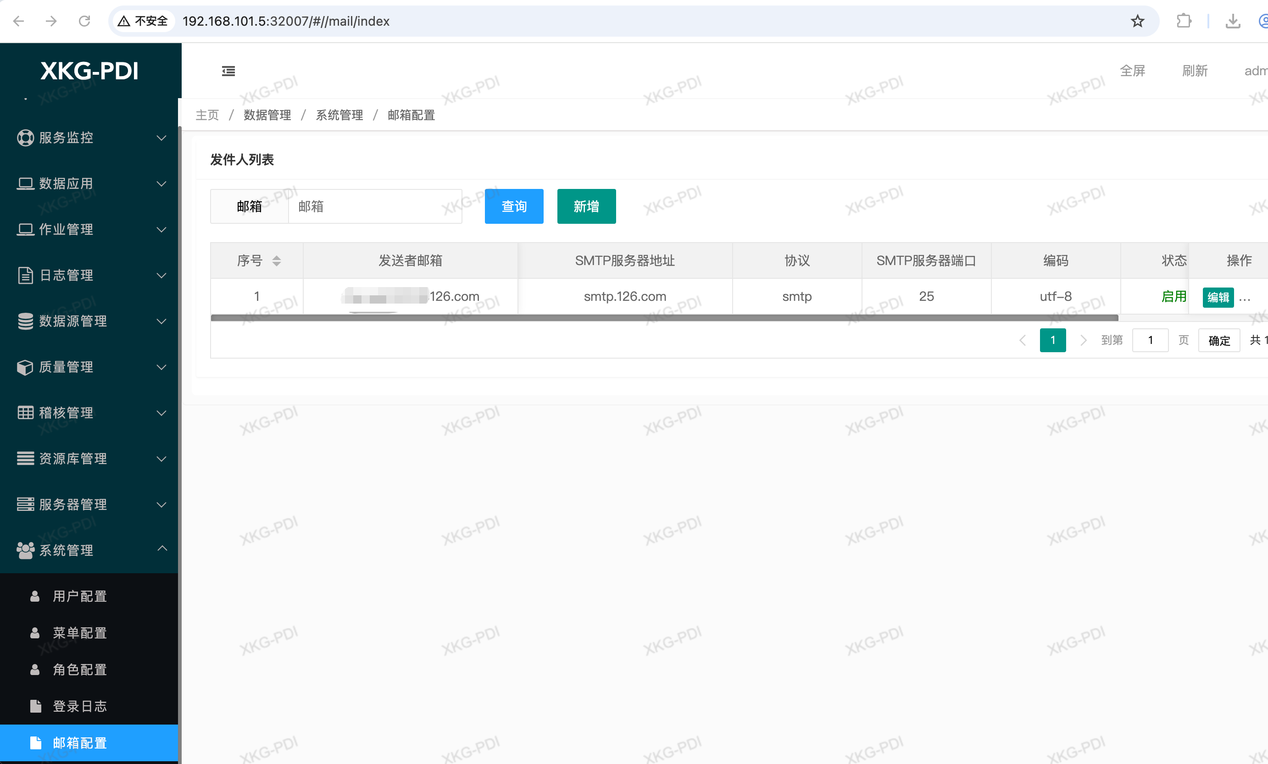Screen dimensions: 1268x764
Task: Sort the table by the 序号 arrows
Action: click(x=276, y=261)
